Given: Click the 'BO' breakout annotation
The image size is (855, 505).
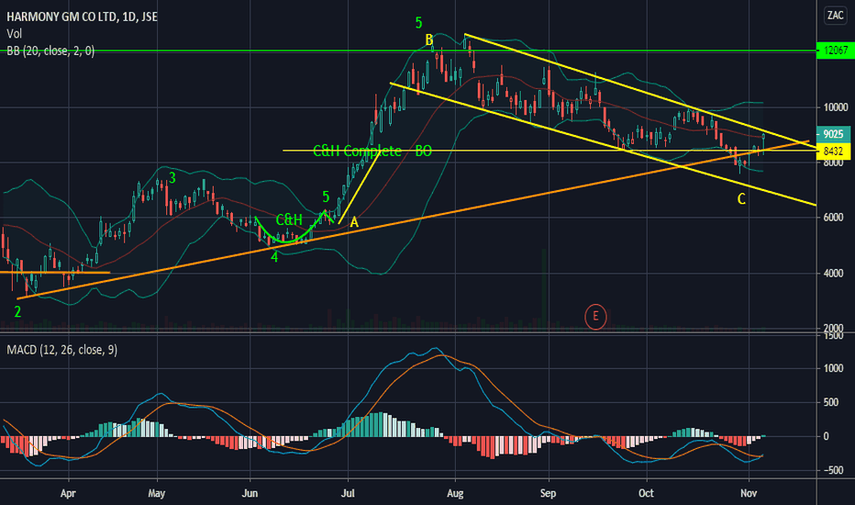Looking at the screenshot, I should 423,151.
